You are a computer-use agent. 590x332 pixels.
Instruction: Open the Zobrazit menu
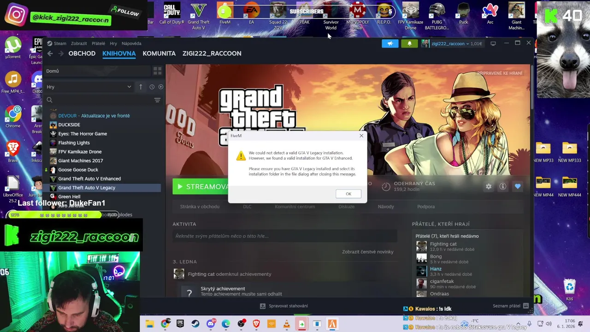tap(79, 43)
